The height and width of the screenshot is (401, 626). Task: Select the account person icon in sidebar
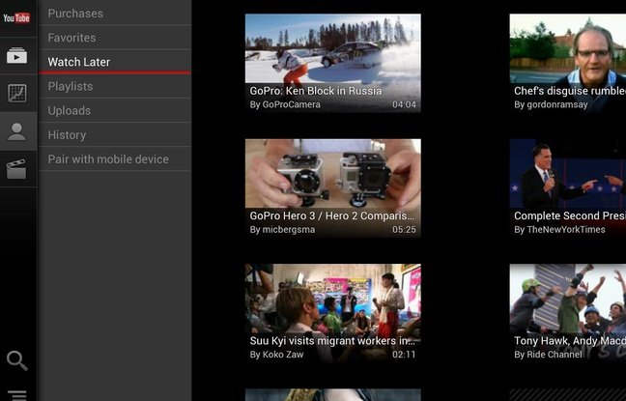pos(16,131)
